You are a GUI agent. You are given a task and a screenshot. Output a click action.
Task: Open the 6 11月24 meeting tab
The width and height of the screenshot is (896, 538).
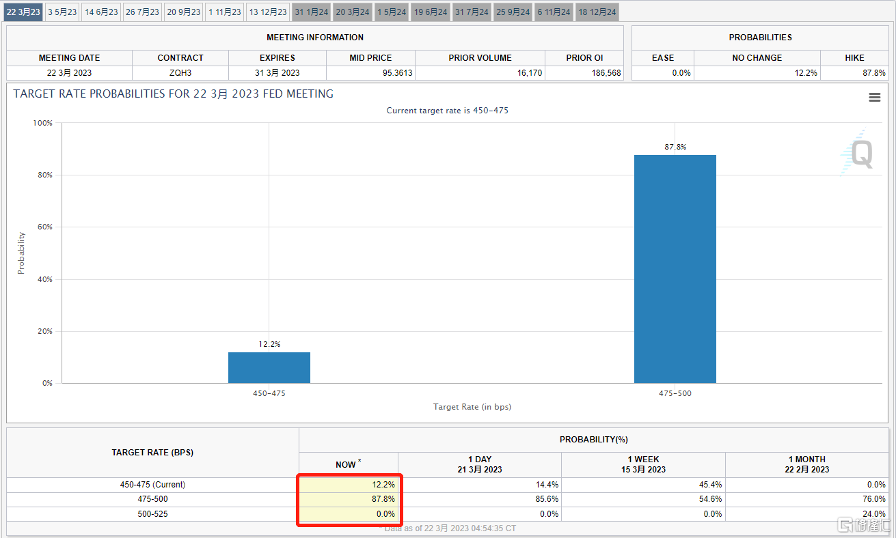coord(554,12)
